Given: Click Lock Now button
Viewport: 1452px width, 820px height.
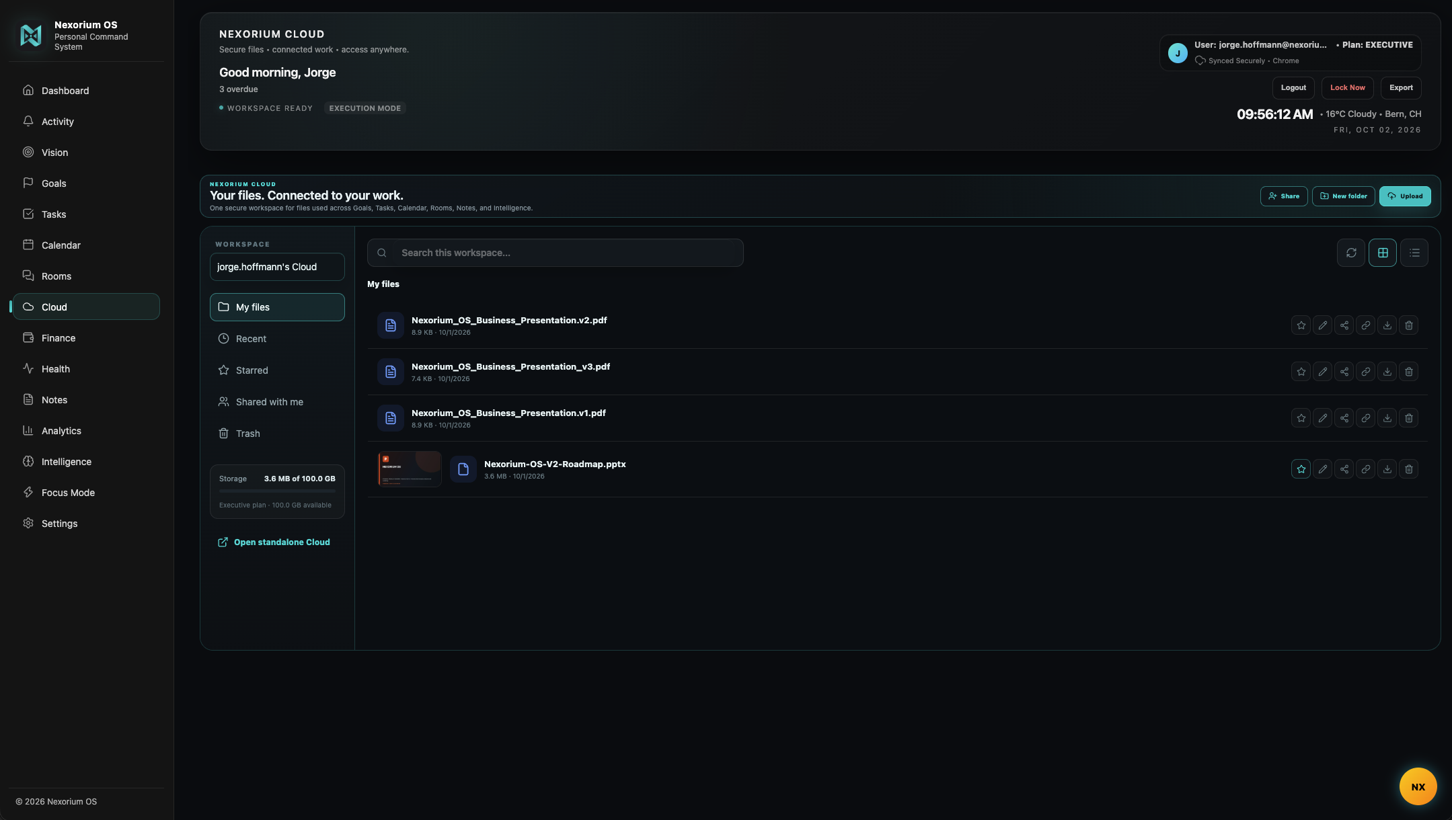Looking at the screenshot, I should [x=1347, y=88].
